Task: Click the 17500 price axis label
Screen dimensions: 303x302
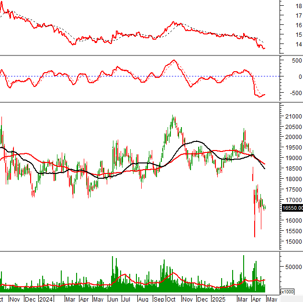Action: (293, 190)
